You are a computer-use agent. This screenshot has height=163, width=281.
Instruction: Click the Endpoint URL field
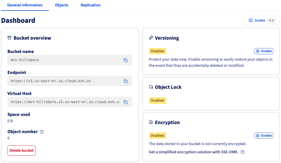pos(70,81)
